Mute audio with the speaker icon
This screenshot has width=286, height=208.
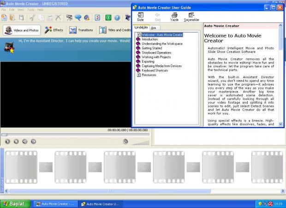click(125, 141)
